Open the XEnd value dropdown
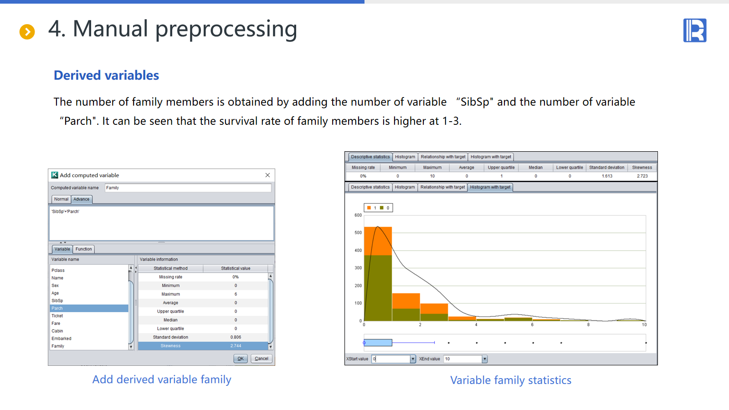Screen dimensions: 729x410 (x=484, y=359)
